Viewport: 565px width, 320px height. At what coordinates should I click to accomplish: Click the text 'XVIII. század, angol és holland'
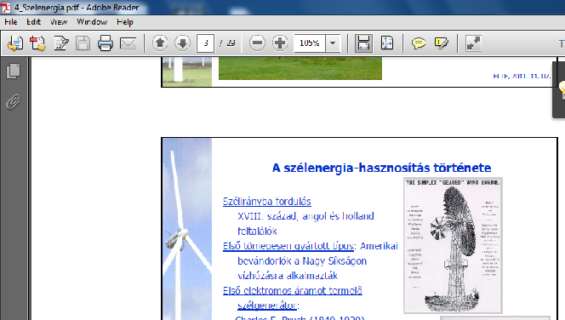(306, 216)
